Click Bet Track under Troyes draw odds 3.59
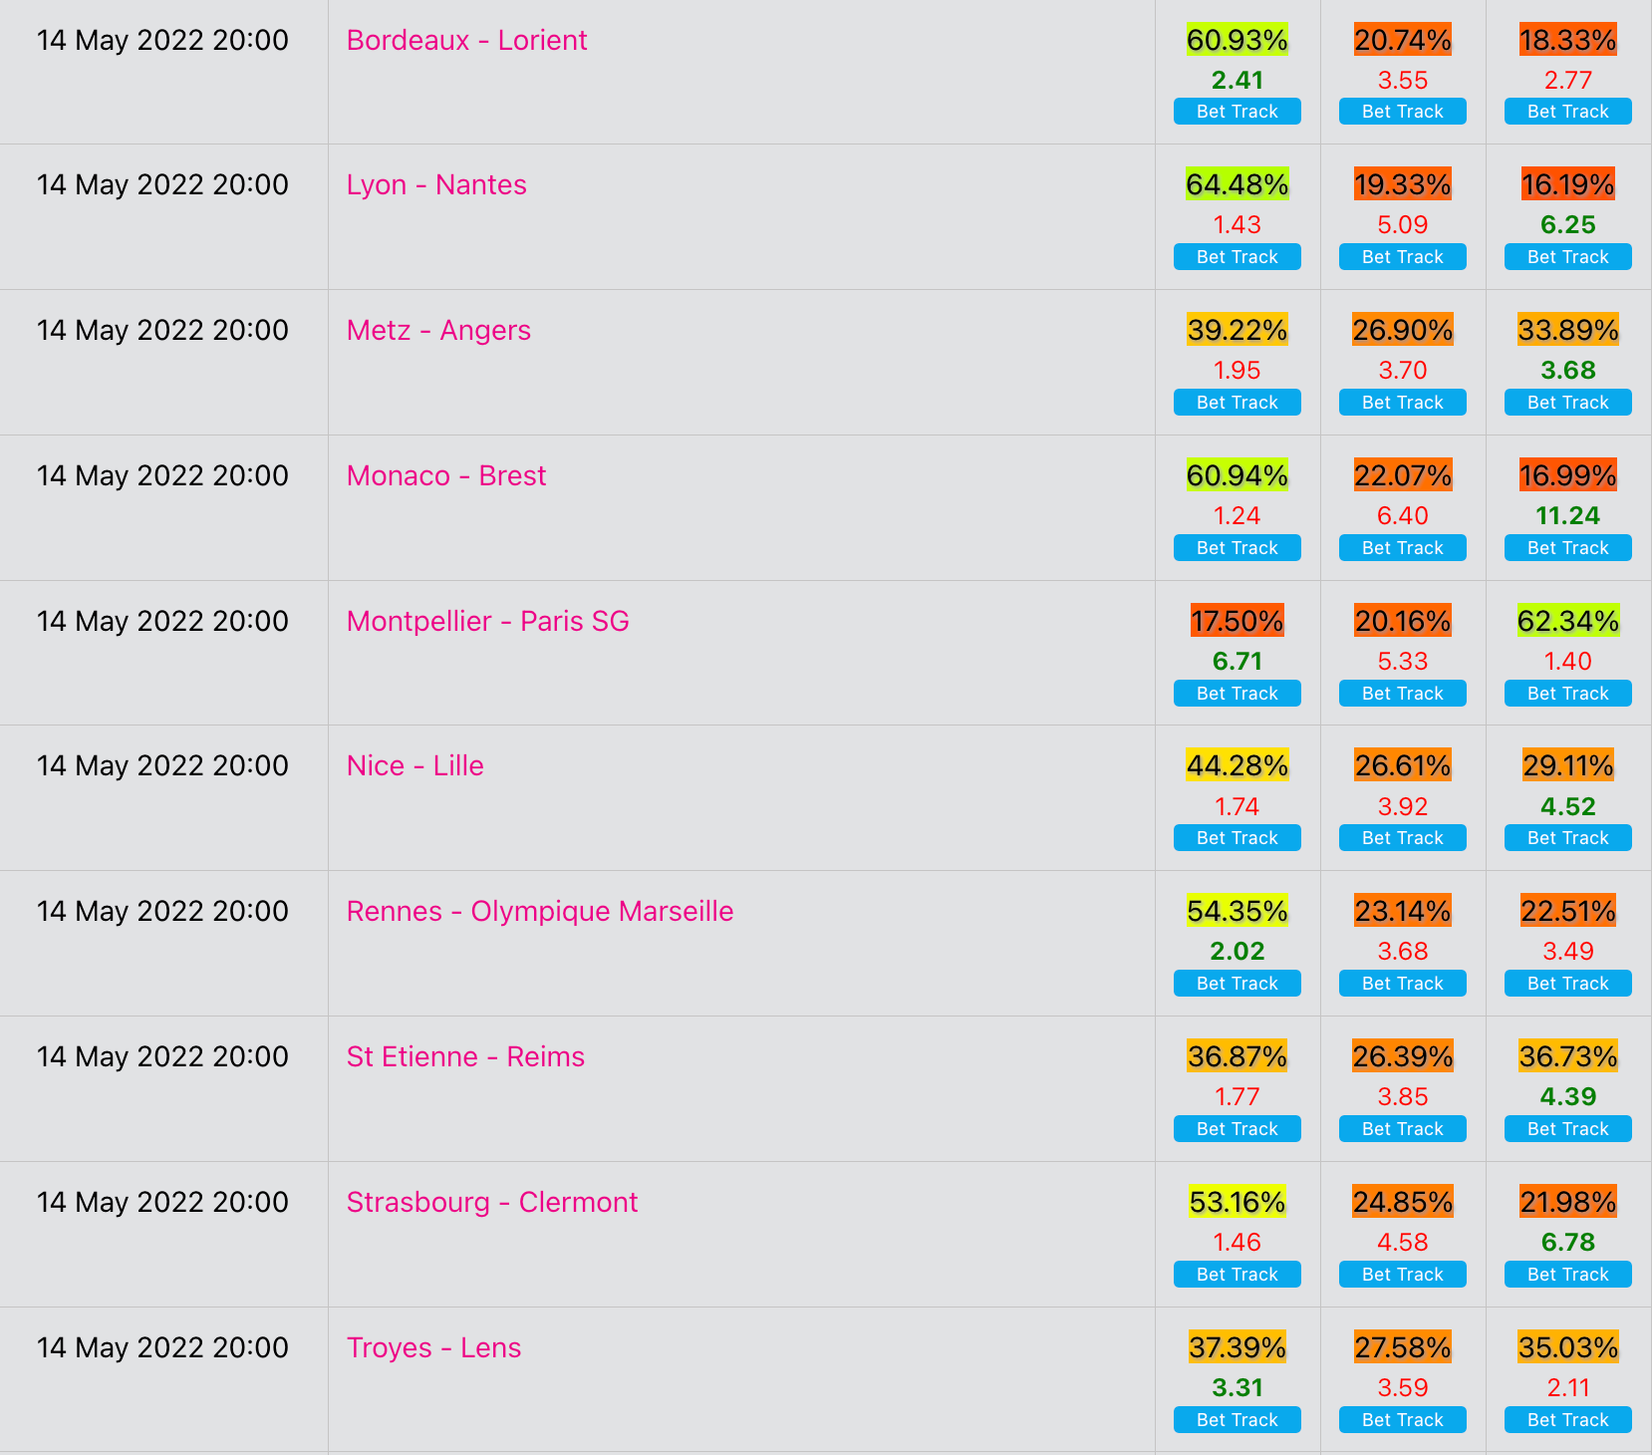The width and height of the screenshot is (1652, 1455). (1403, 1420)
